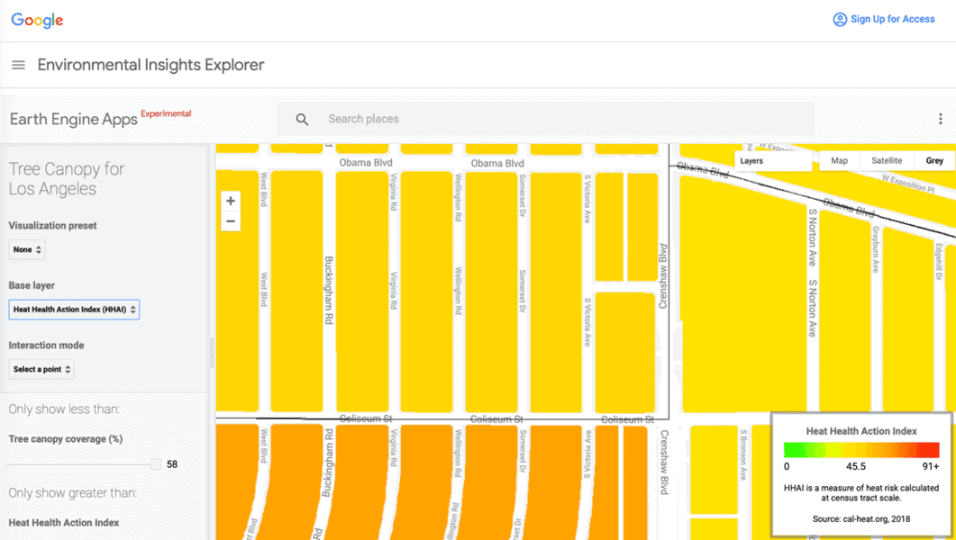Click the W Exposition Pl street label
956x540 pixels.
point(908,183)
